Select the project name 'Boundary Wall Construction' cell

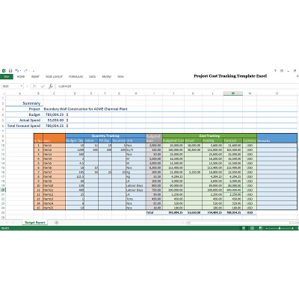point(85,109)
